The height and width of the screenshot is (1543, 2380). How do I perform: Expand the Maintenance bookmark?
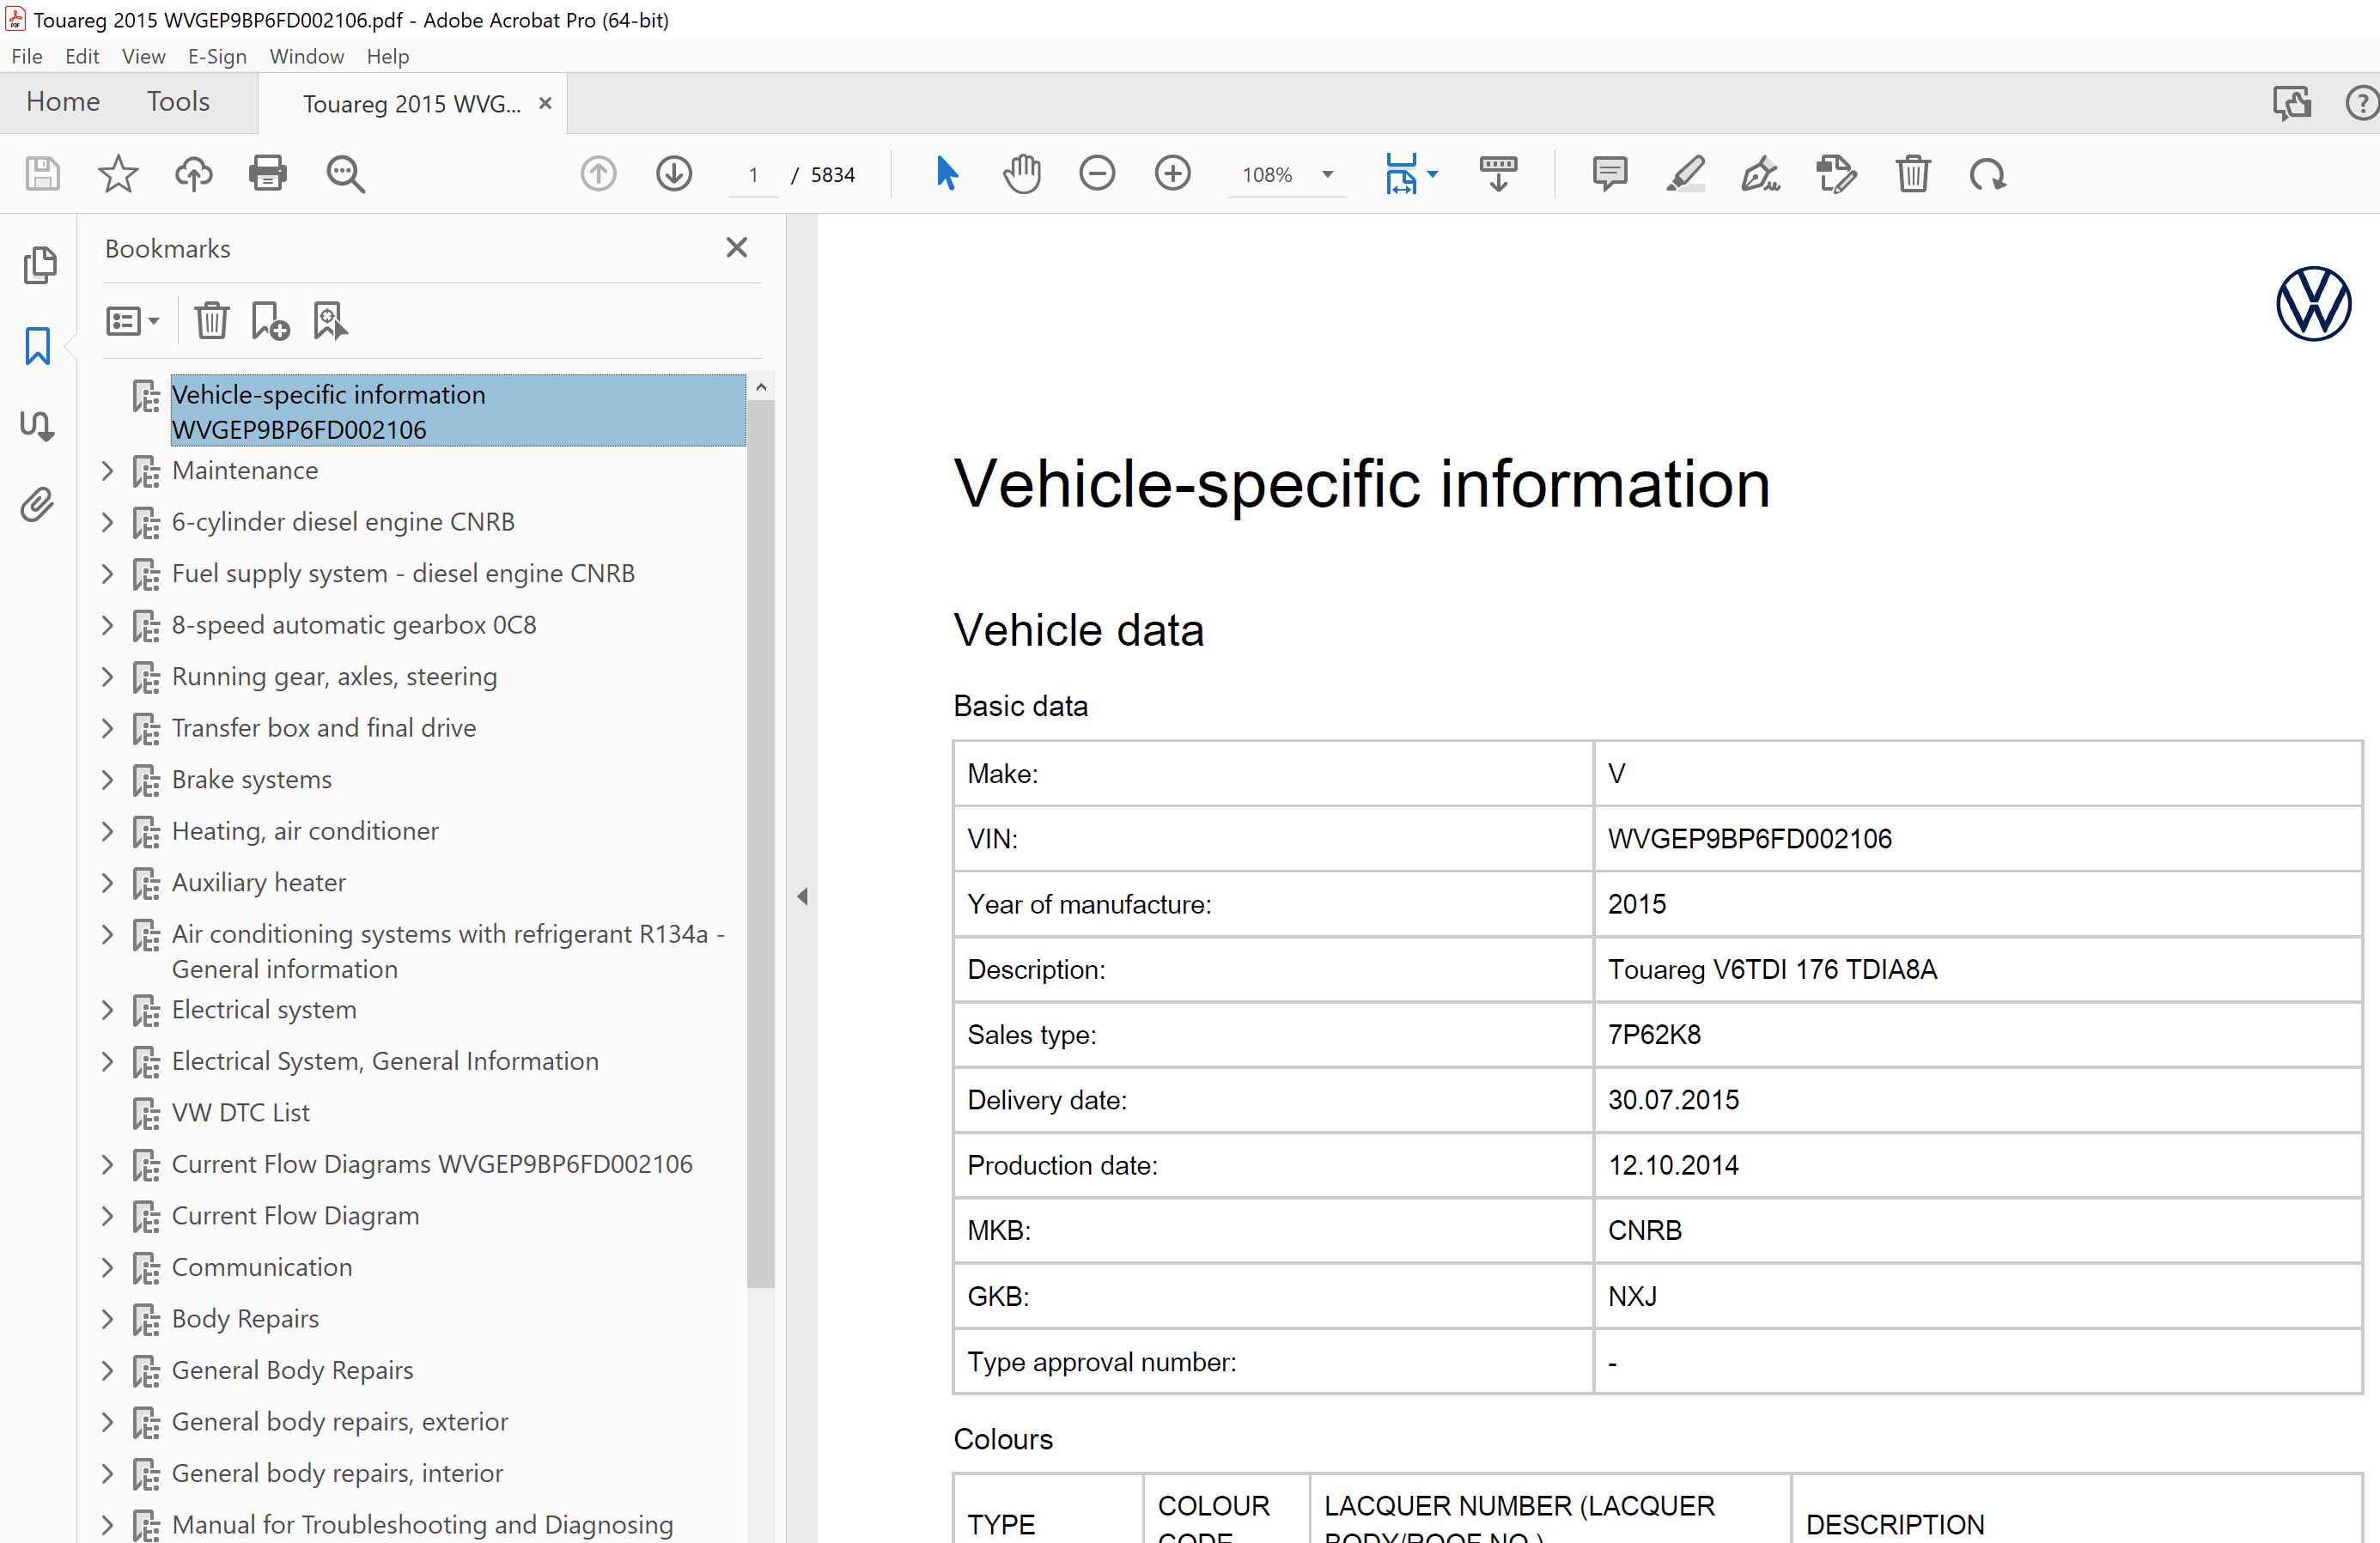(x=108, y=471)
